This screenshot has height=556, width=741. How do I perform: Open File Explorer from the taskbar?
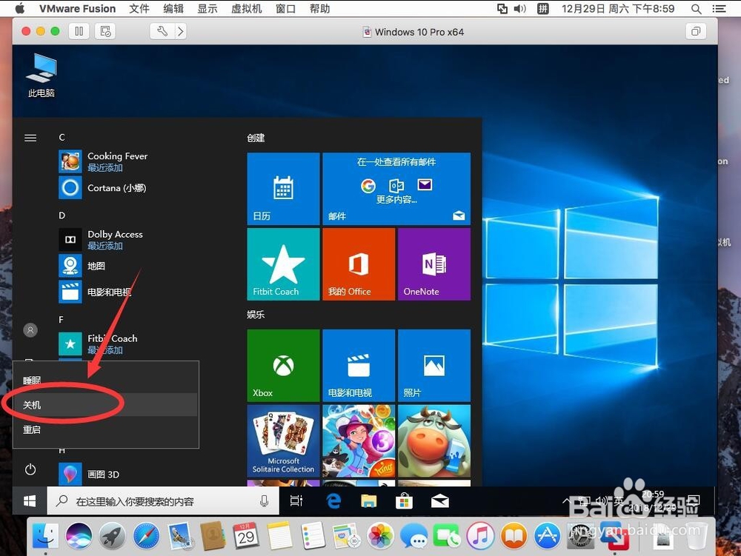point(368,500)
